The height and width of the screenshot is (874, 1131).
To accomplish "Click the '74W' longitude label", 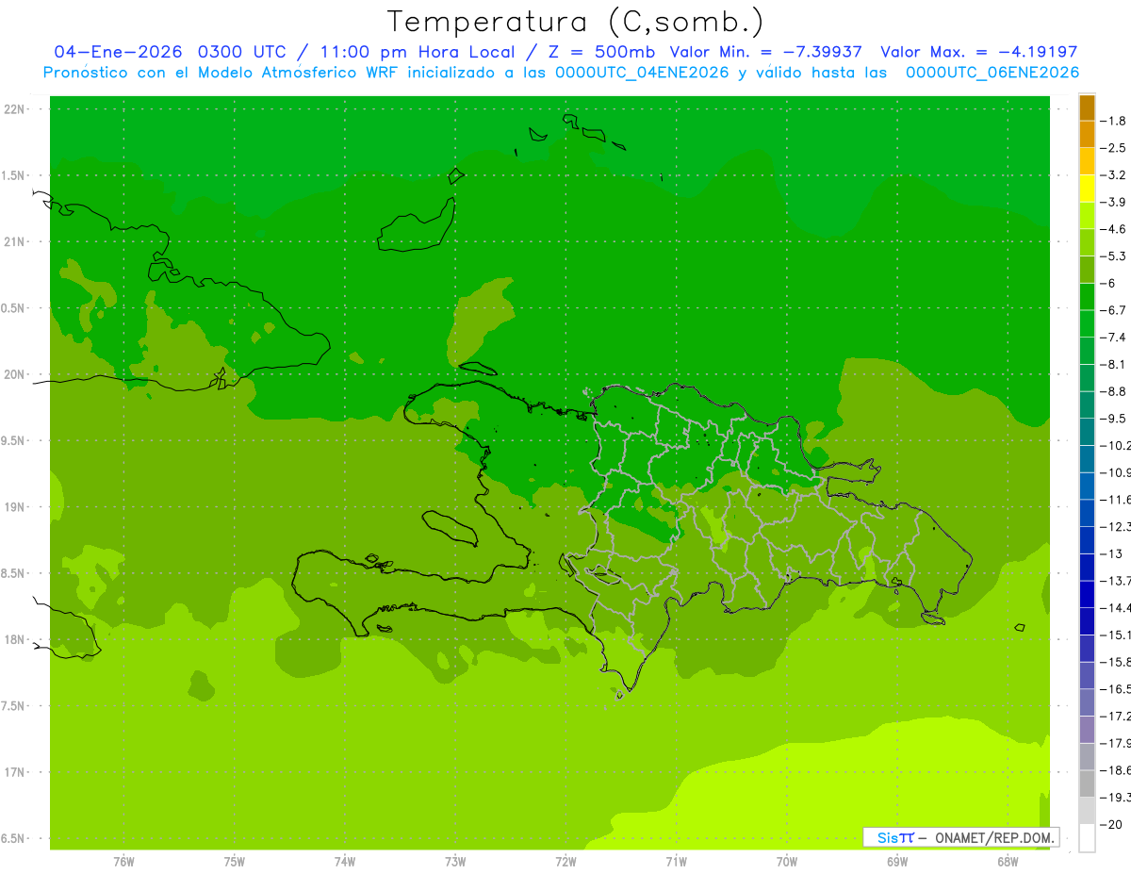I will click(345, 863).
